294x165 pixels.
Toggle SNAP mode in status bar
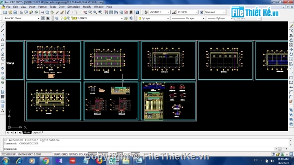click(57, 154)
